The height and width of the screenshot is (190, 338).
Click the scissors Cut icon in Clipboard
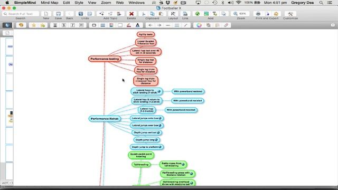(x=143, y=14)
